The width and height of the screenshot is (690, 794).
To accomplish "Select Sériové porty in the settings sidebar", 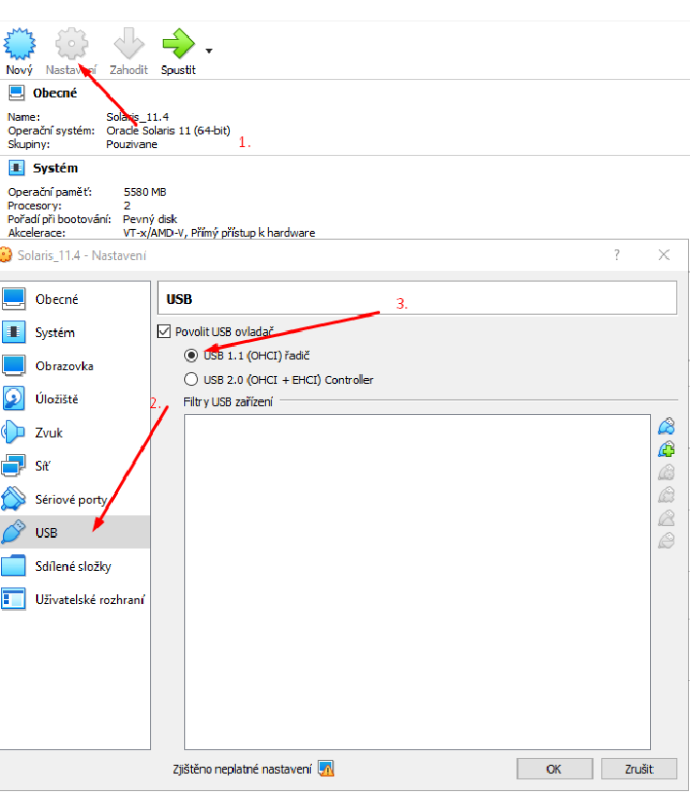I will (x=75, y=499).
